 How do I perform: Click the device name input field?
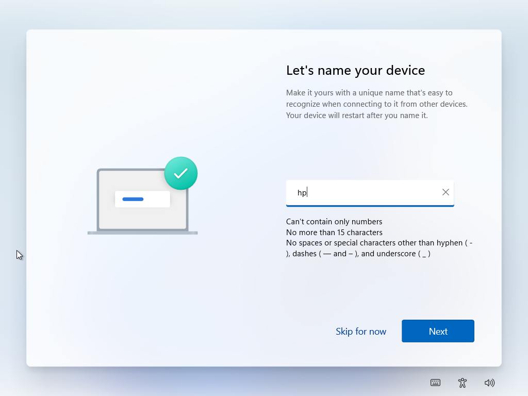(x=370, y=193)
